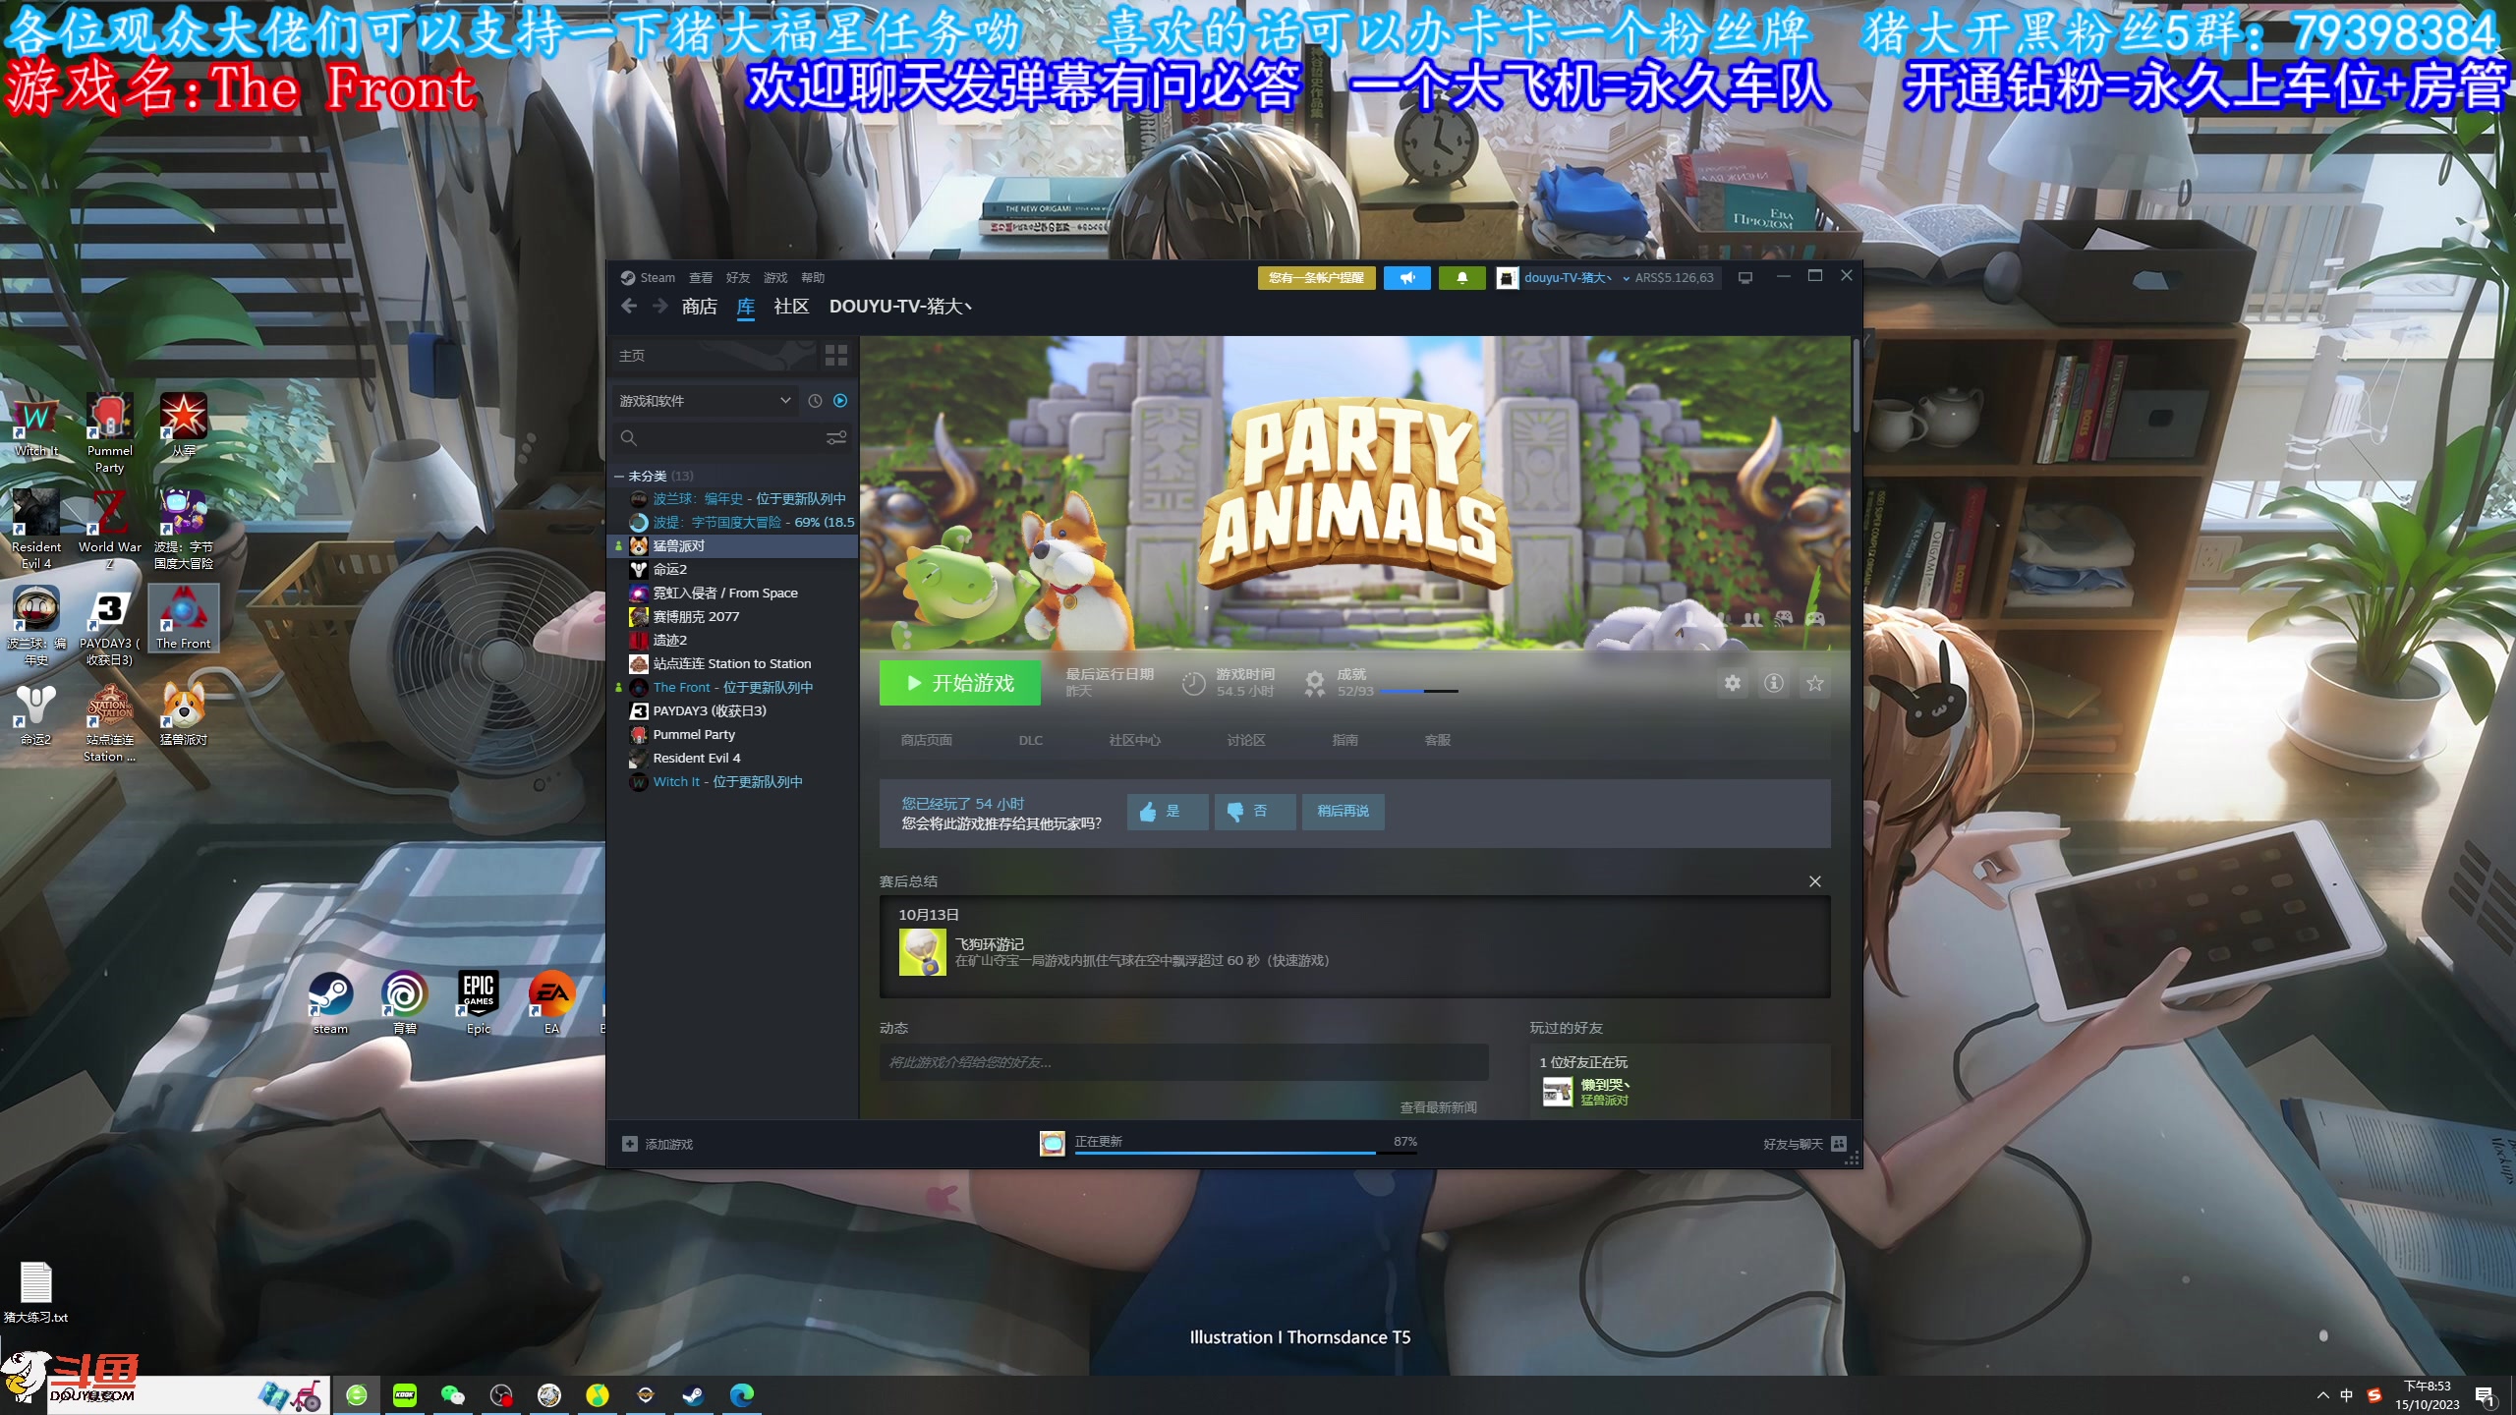The width and height of the screenshot is (2516, 1415).
Task: Select Resident Evil 4 in library list
Action: 733,759
